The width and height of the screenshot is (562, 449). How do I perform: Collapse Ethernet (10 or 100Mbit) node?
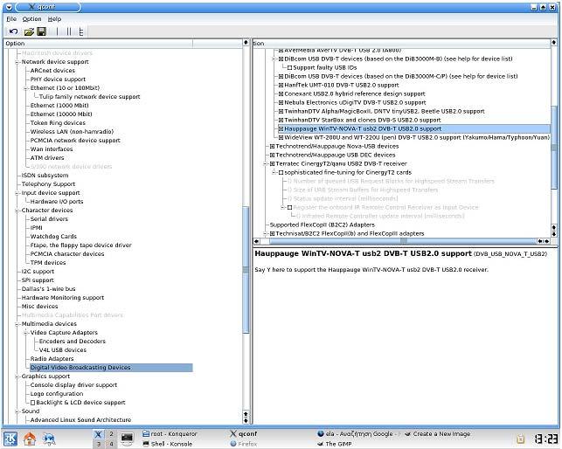point(26,88)
